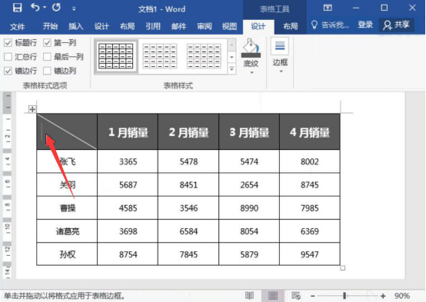The width and height of the screenshot is (426, 302).
Task: Enable the 汇总行 total row checkbox
Action: (8, 57)
